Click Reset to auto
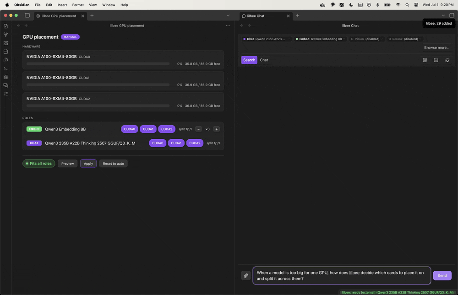 [x=113, y=163]
